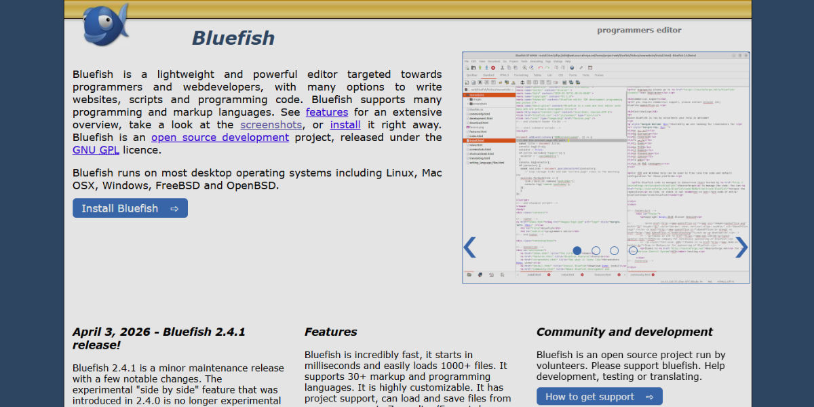Collapse the newwebsite folder in the file browser
Screen dimensions: 814x407
click(465, 94)
